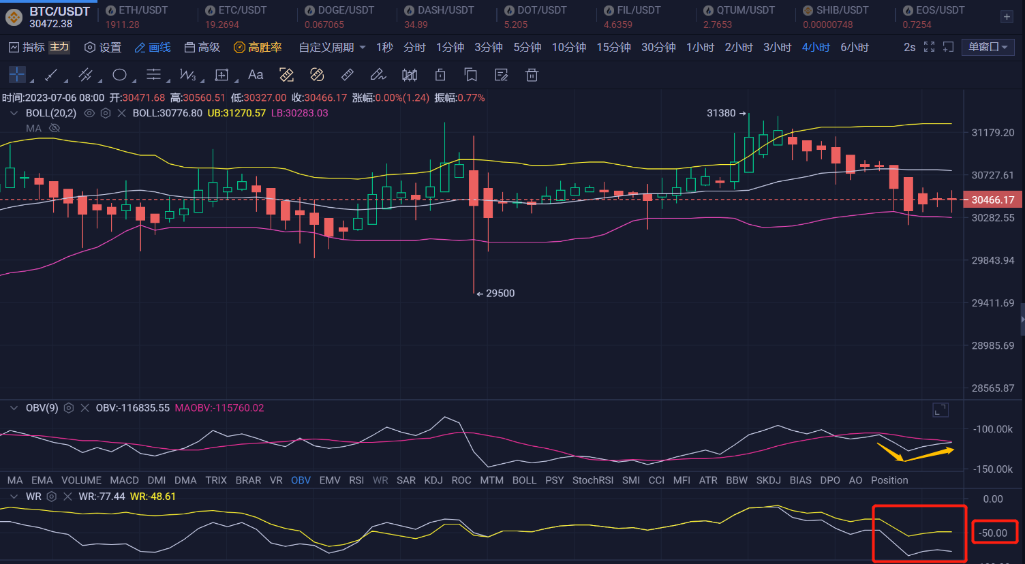Click the edit note icon

coord(502,75)
